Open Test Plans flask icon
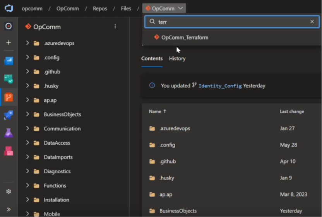Screen dimensions: 322x217 pos(9,133)
